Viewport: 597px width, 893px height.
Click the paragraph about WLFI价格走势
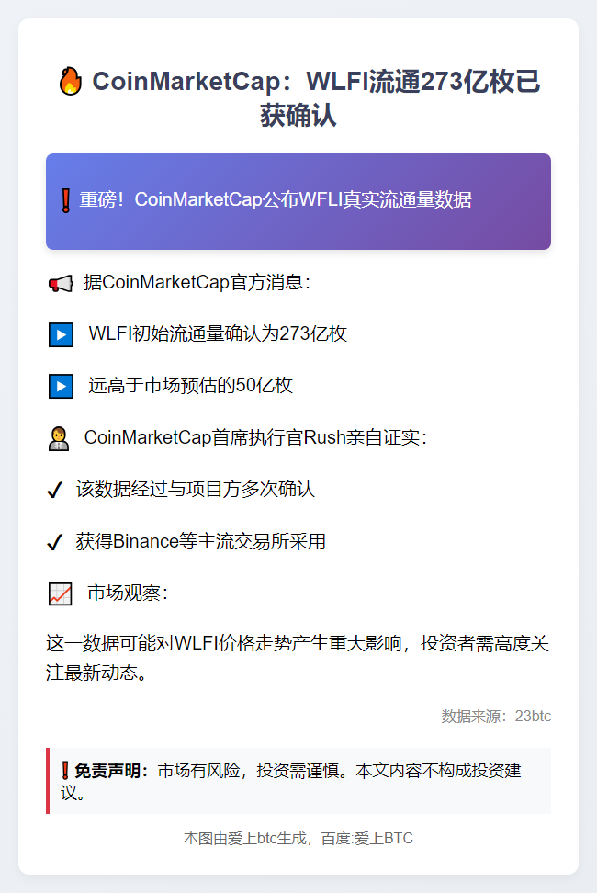tap(298, 658)
